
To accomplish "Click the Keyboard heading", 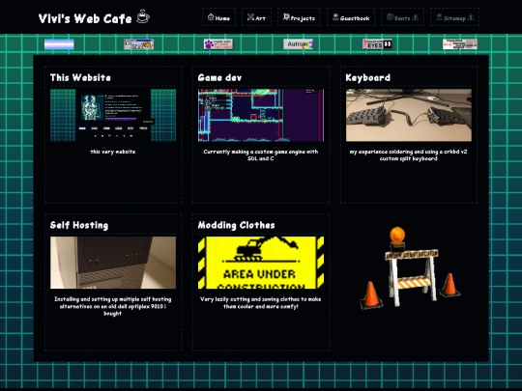I will click(368, 78).
